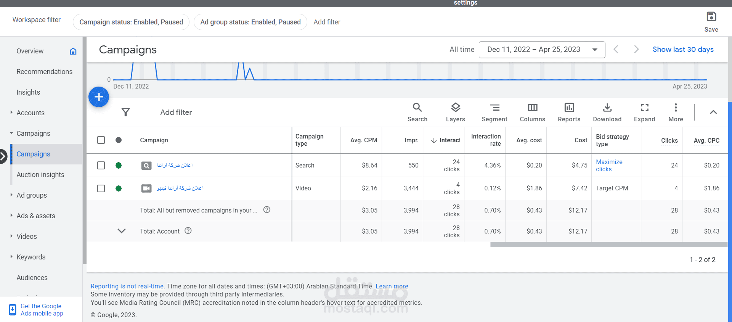This screenshot has height=322, width=732.
Task: Expand Accounts in the sidebar
Action: (x=11, y=113)
